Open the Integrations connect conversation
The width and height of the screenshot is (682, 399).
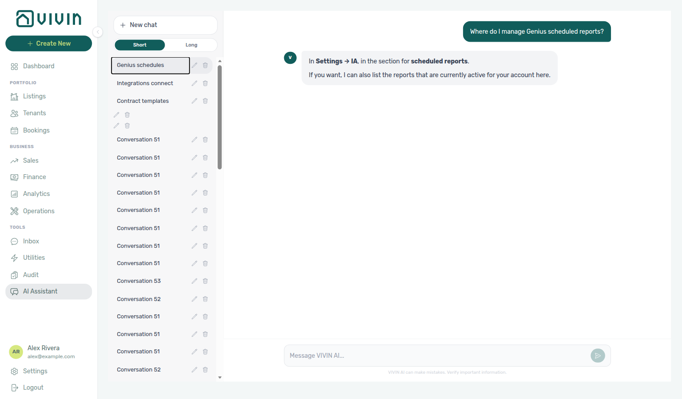coord(151,83)
